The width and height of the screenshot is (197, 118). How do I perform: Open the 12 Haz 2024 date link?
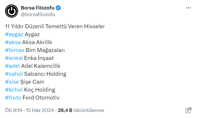[x=40, y=110]
